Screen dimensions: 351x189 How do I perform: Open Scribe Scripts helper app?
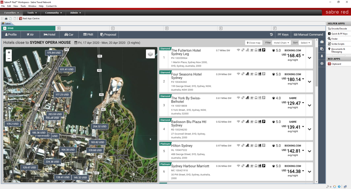point(336,44)
